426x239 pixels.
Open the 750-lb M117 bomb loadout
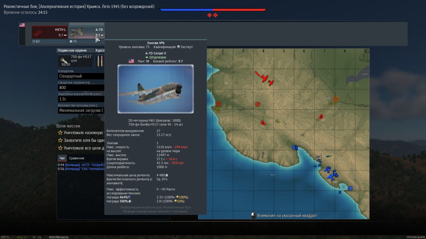tap(75, 61)
